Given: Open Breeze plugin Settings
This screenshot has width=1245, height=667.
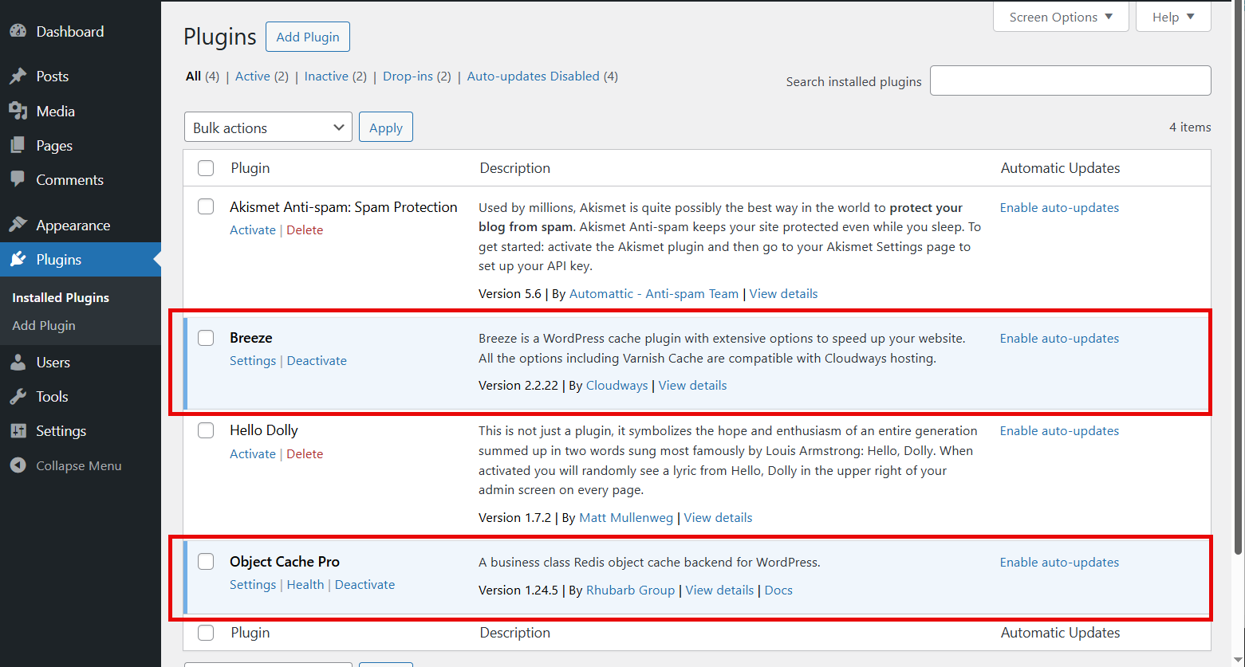Looking at the screenshot, I should (253, 361).
